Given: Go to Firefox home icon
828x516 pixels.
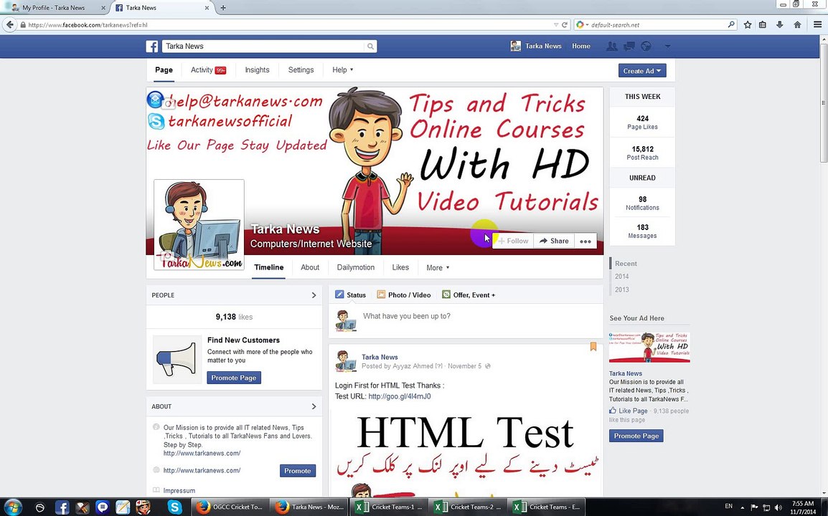Looking at the screenshot, I should [x=797, y=25].
